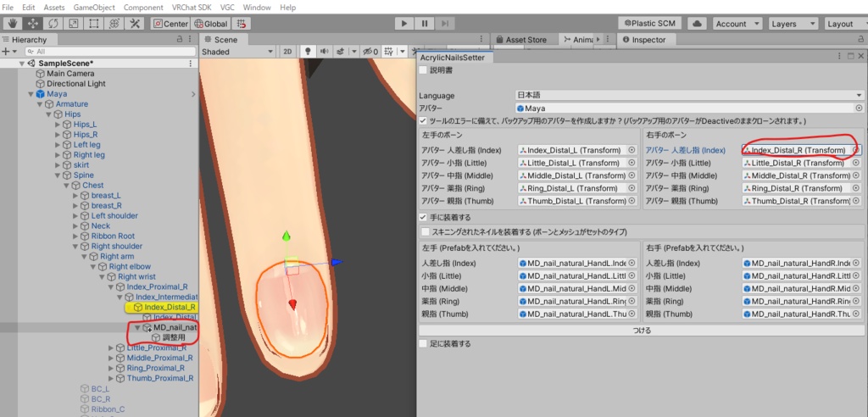868x417 pixels.
Task: Toggle backup avatar creation checkbox
Action: tap(423, 120)
